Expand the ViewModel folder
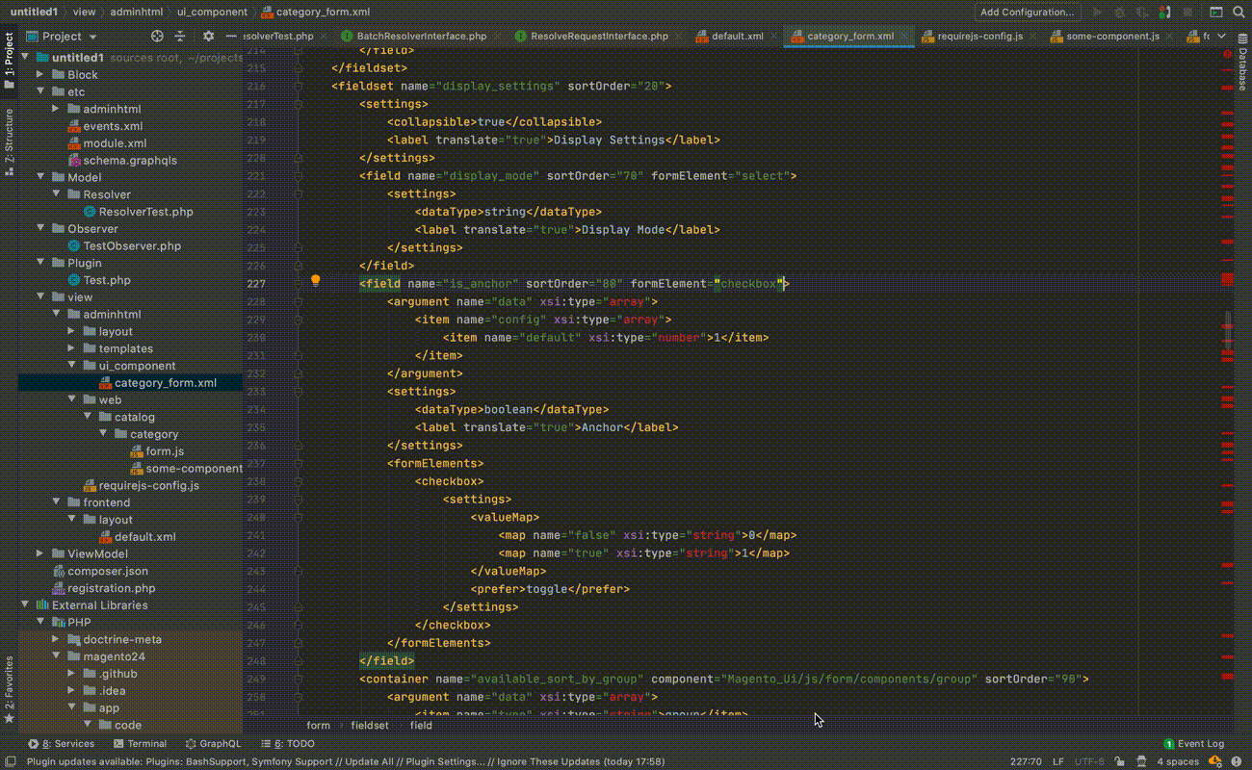Viewport: 1252px width, 770px height. pos(40,553)
